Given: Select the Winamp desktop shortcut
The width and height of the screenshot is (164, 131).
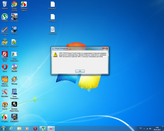Looking at the screenshot, I should pos(14,81).
